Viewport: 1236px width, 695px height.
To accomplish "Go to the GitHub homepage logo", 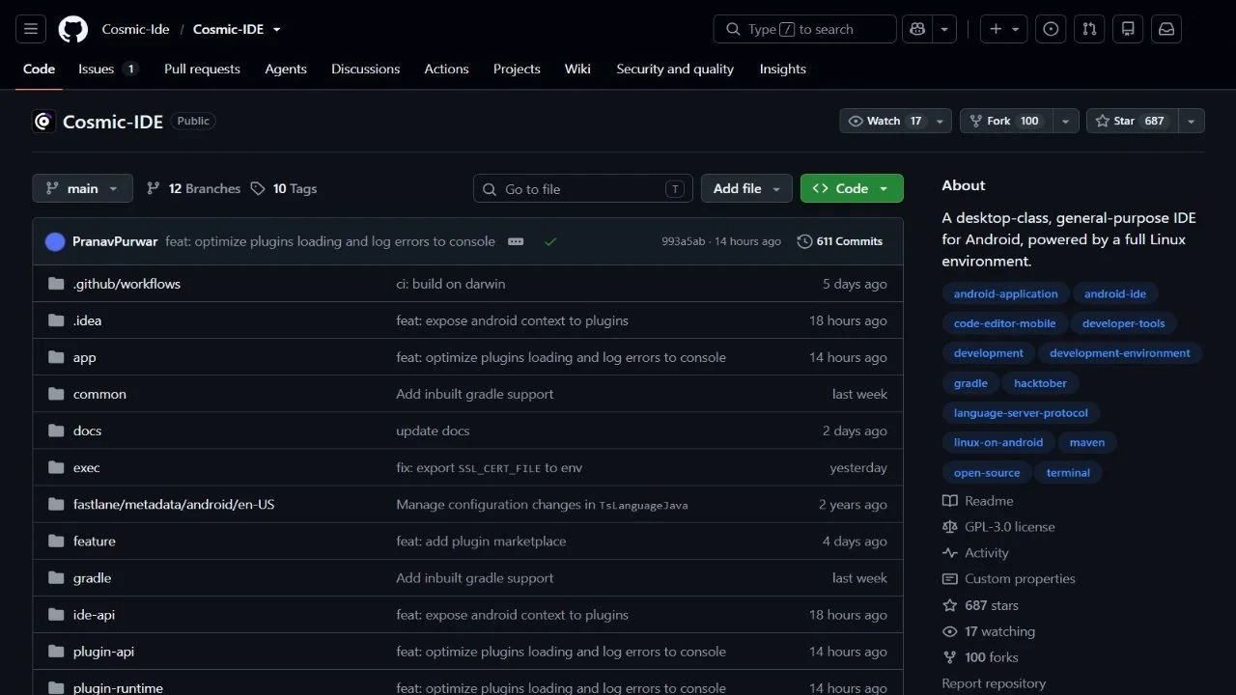I will tap(73, 29).
